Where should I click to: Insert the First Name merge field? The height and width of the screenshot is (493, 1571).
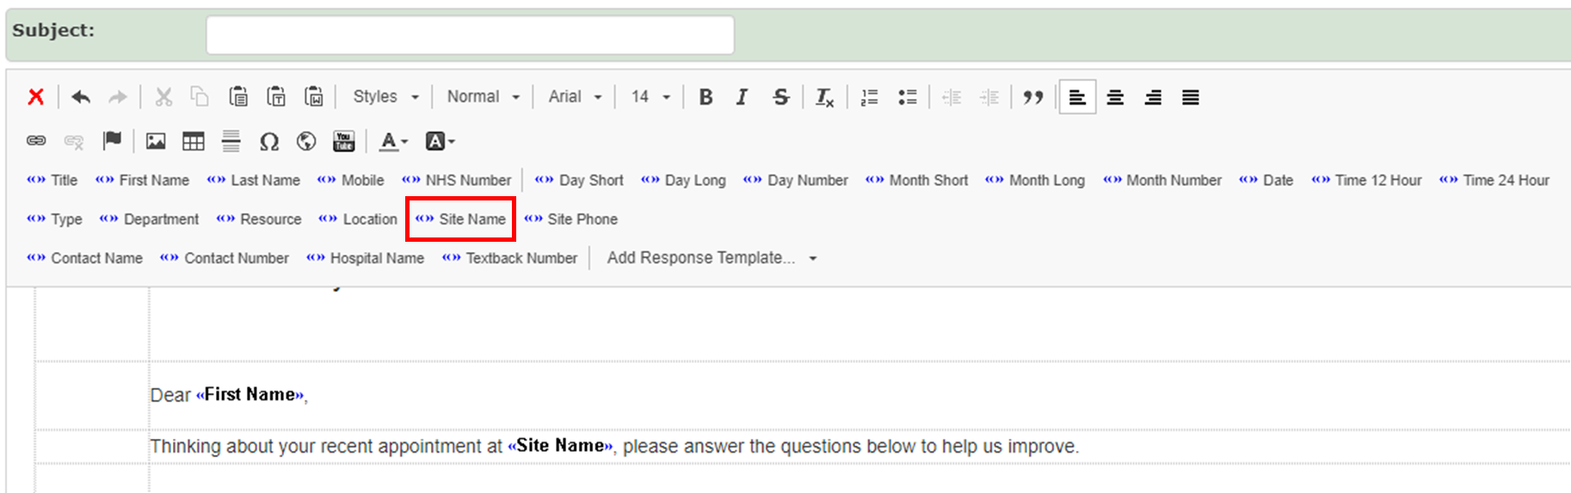coord(143,181)
